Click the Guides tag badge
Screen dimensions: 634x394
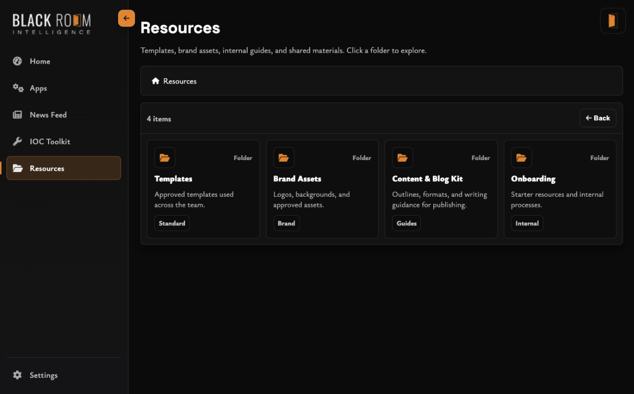pyautogui.click(x=406, y=223)
